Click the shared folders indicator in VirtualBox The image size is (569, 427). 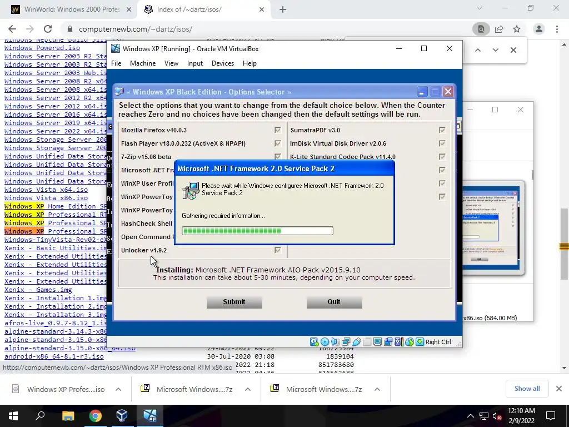pos(367,342)
